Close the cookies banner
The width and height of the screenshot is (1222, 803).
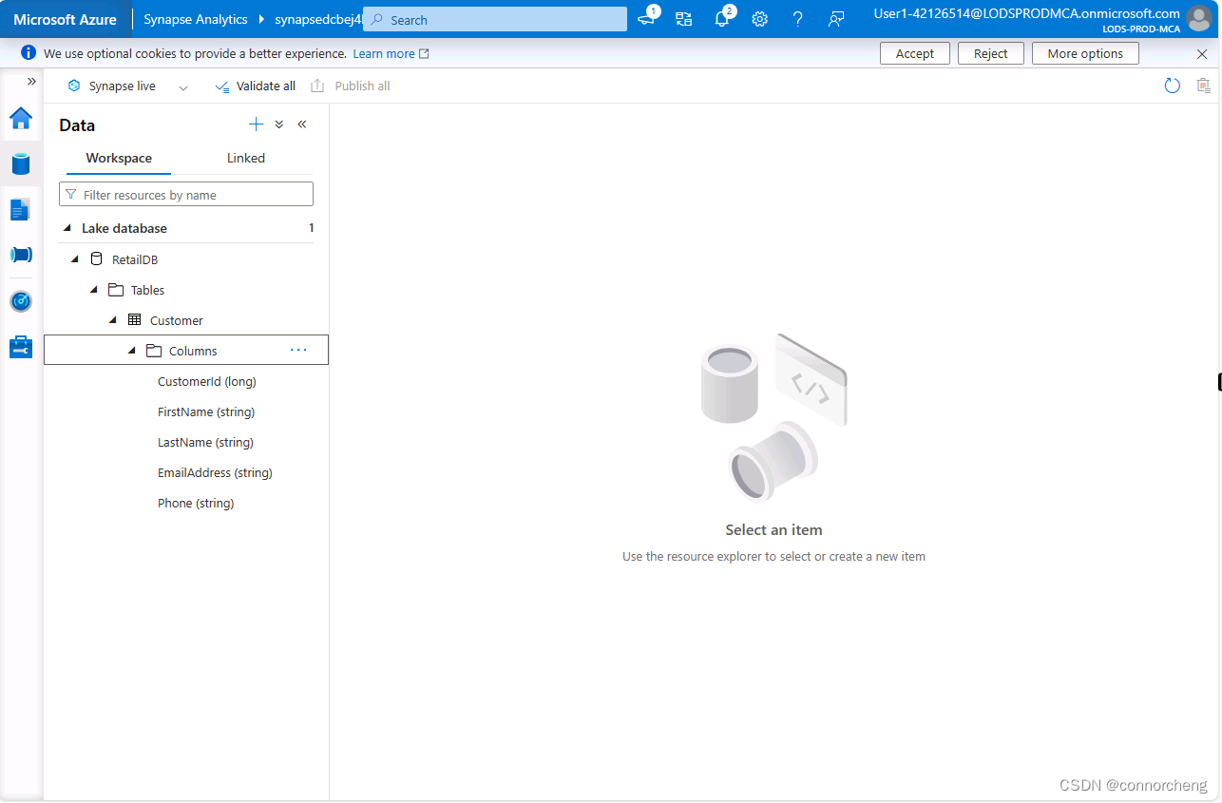click(1202, 54)
